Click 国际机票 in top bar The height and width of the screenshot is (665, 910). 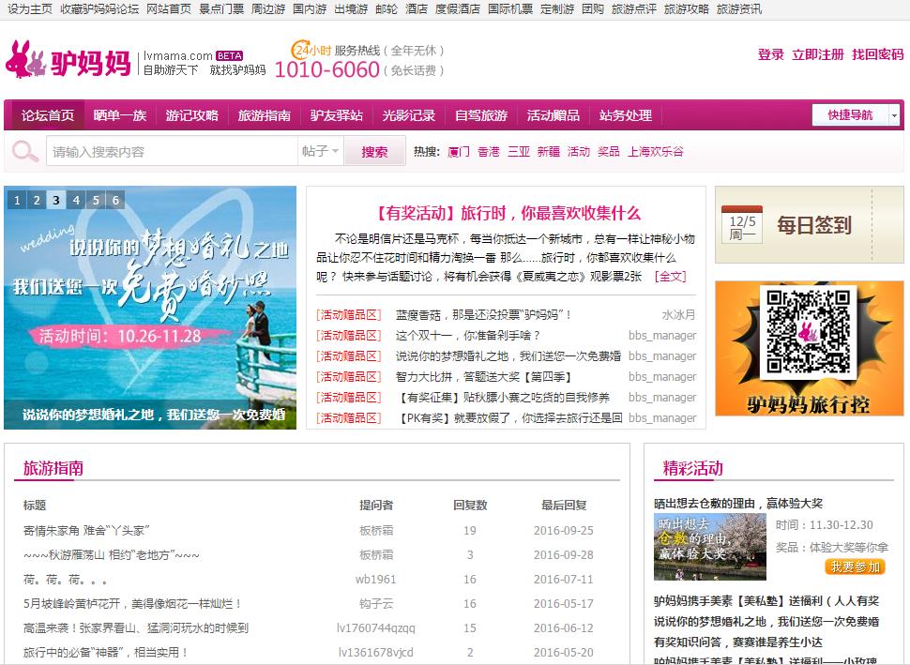[510, 8]
